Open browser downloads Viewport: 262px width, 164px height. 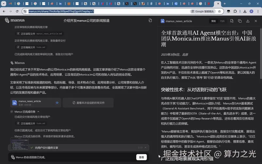(245, 11)
